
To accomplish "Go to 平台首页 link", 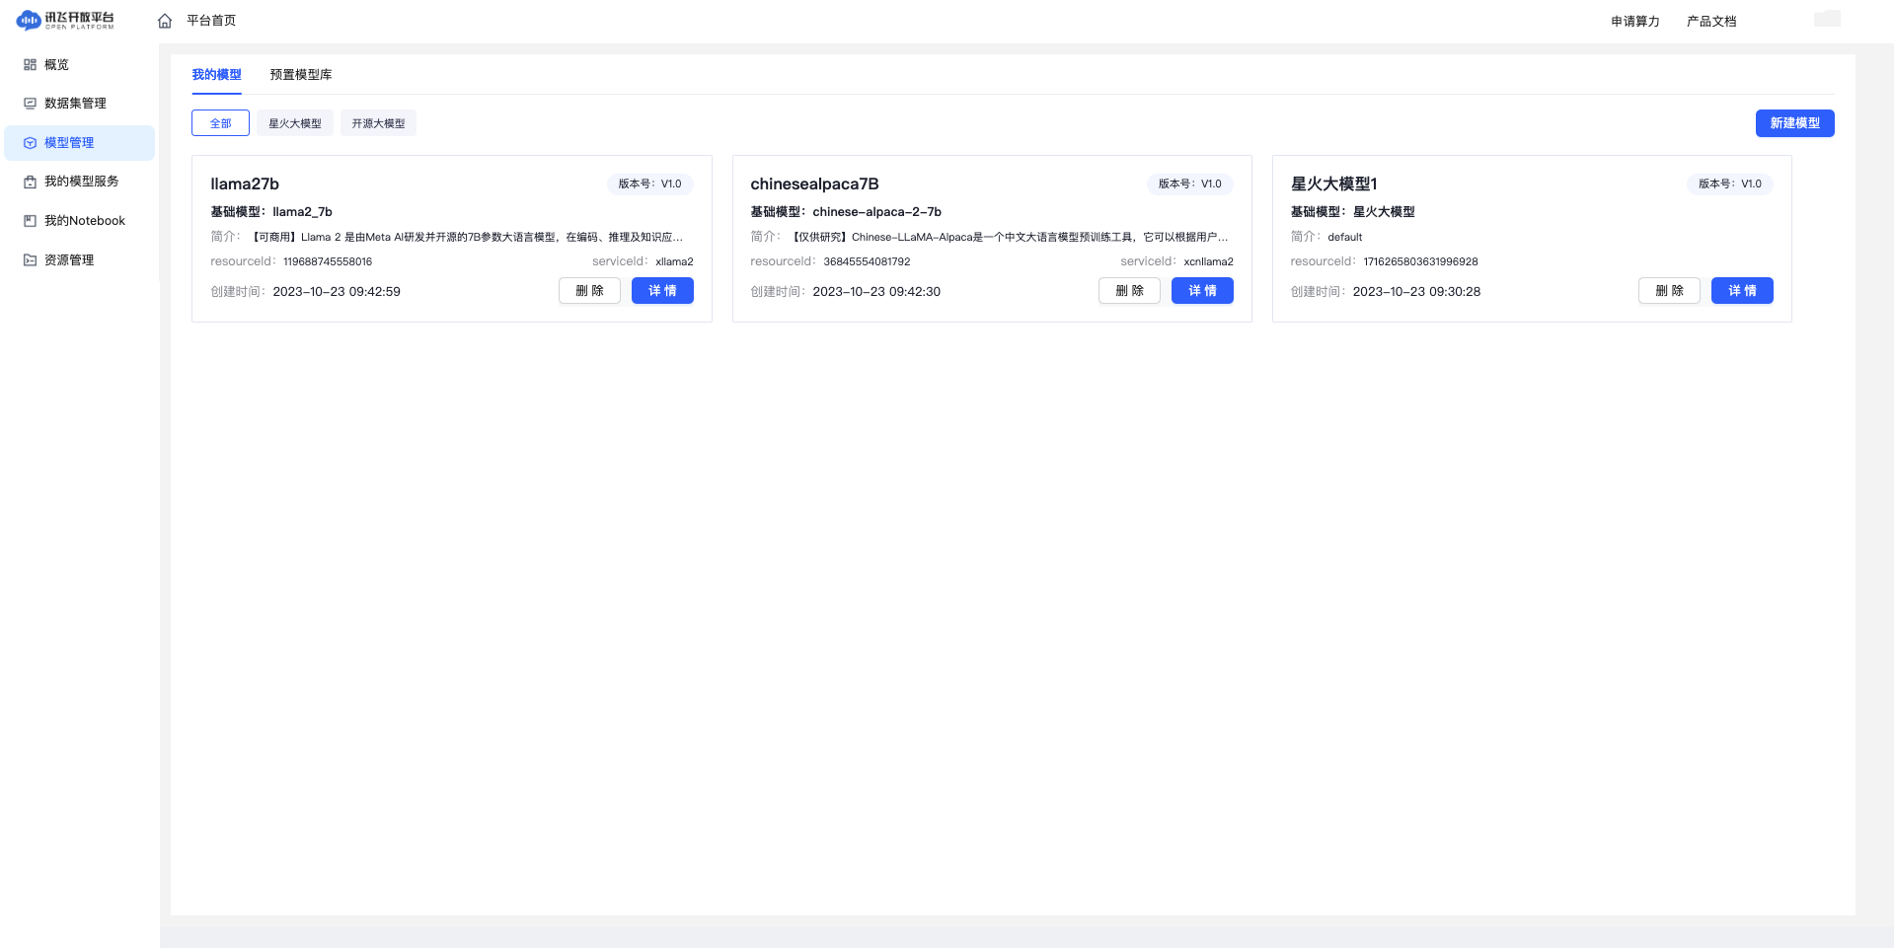I will tap(211, 21).
